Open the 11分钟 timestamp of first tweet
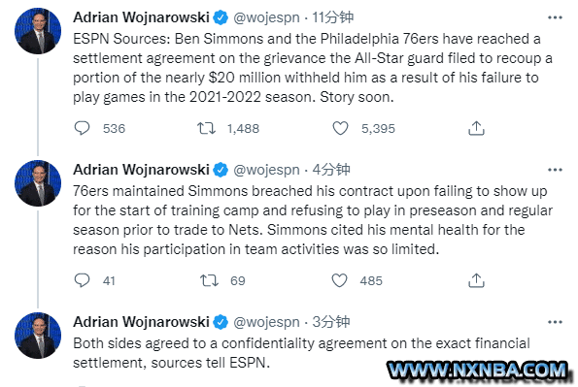The image size is (578, 387). point(333,17)
